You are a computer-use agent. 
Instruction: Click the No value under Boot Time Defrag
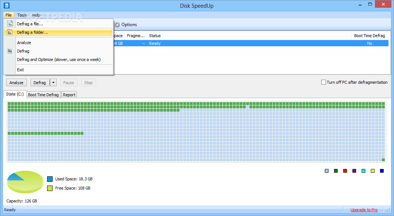(370, 43)
